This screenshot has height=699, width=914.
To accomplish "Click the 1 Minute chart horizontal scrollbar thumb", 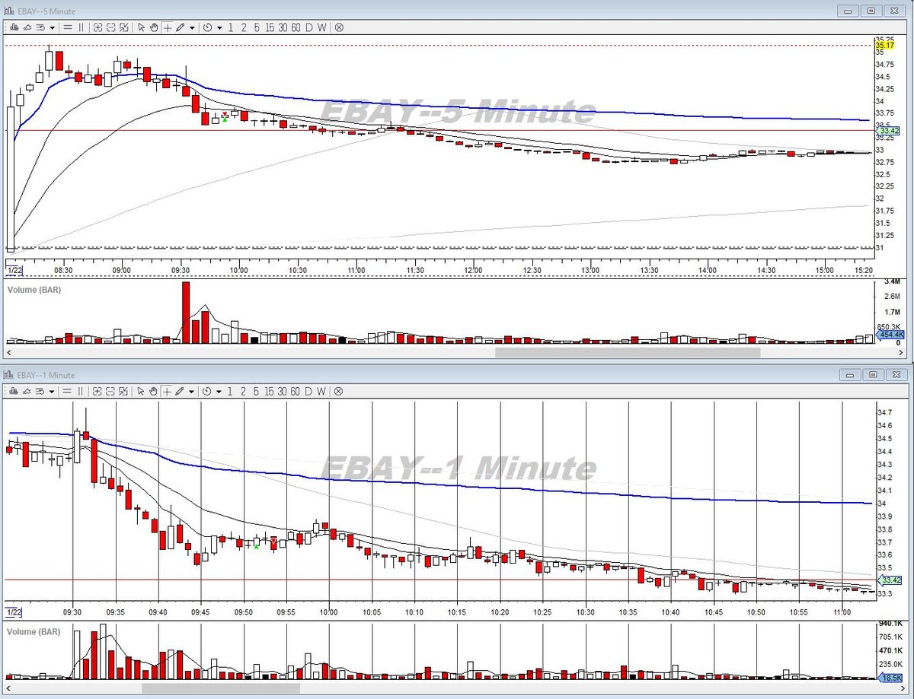I will coord(221,688).
